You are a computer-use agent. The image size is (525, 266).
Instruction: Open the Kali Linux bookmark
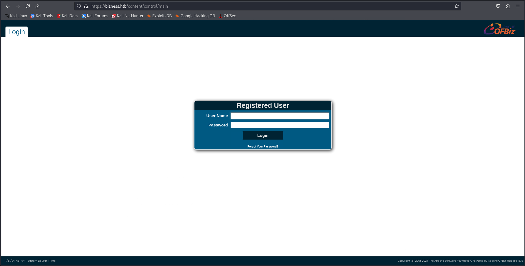pos(16,16)
